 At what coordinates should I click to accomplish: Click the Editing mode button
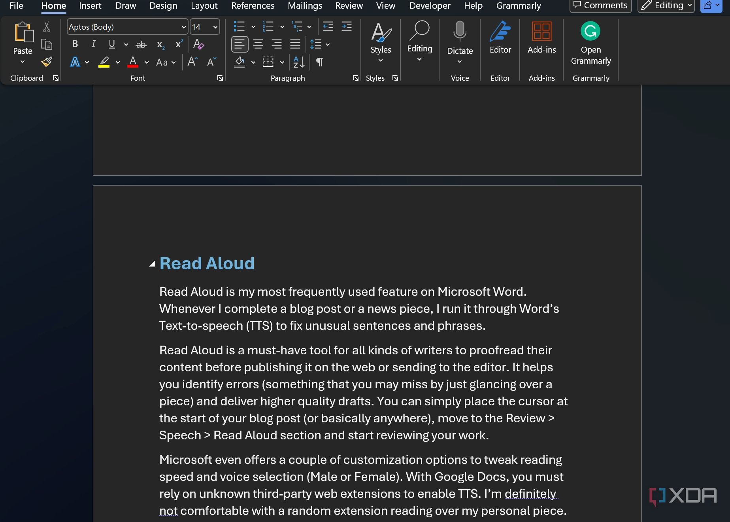point(666,6)
